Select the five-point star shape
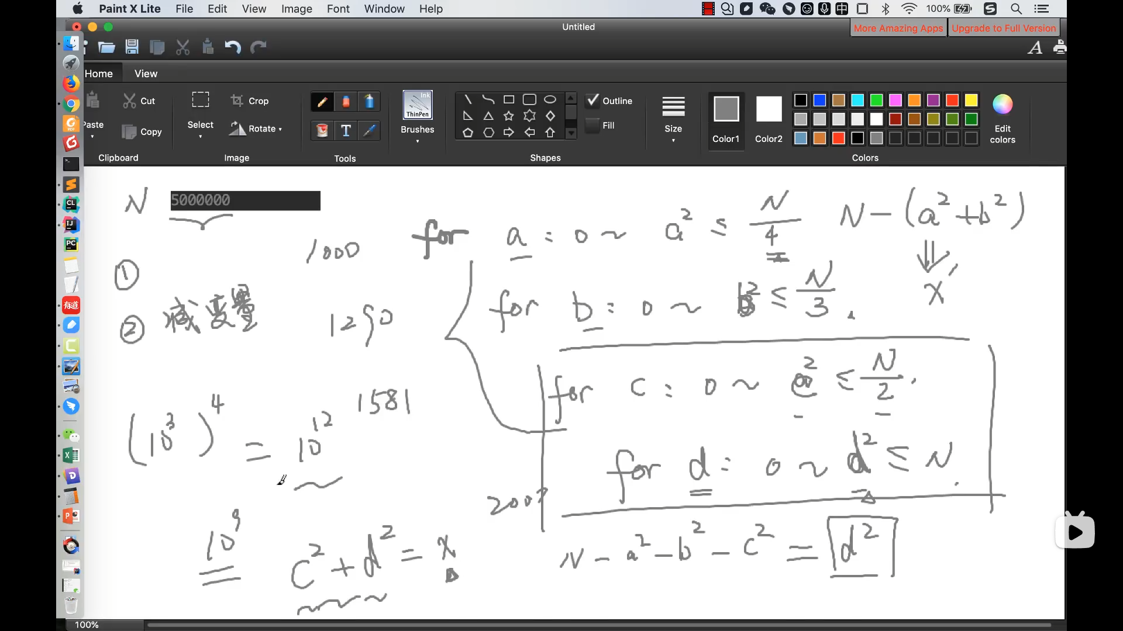This screenshot has height=631, width=1123. 509,116
